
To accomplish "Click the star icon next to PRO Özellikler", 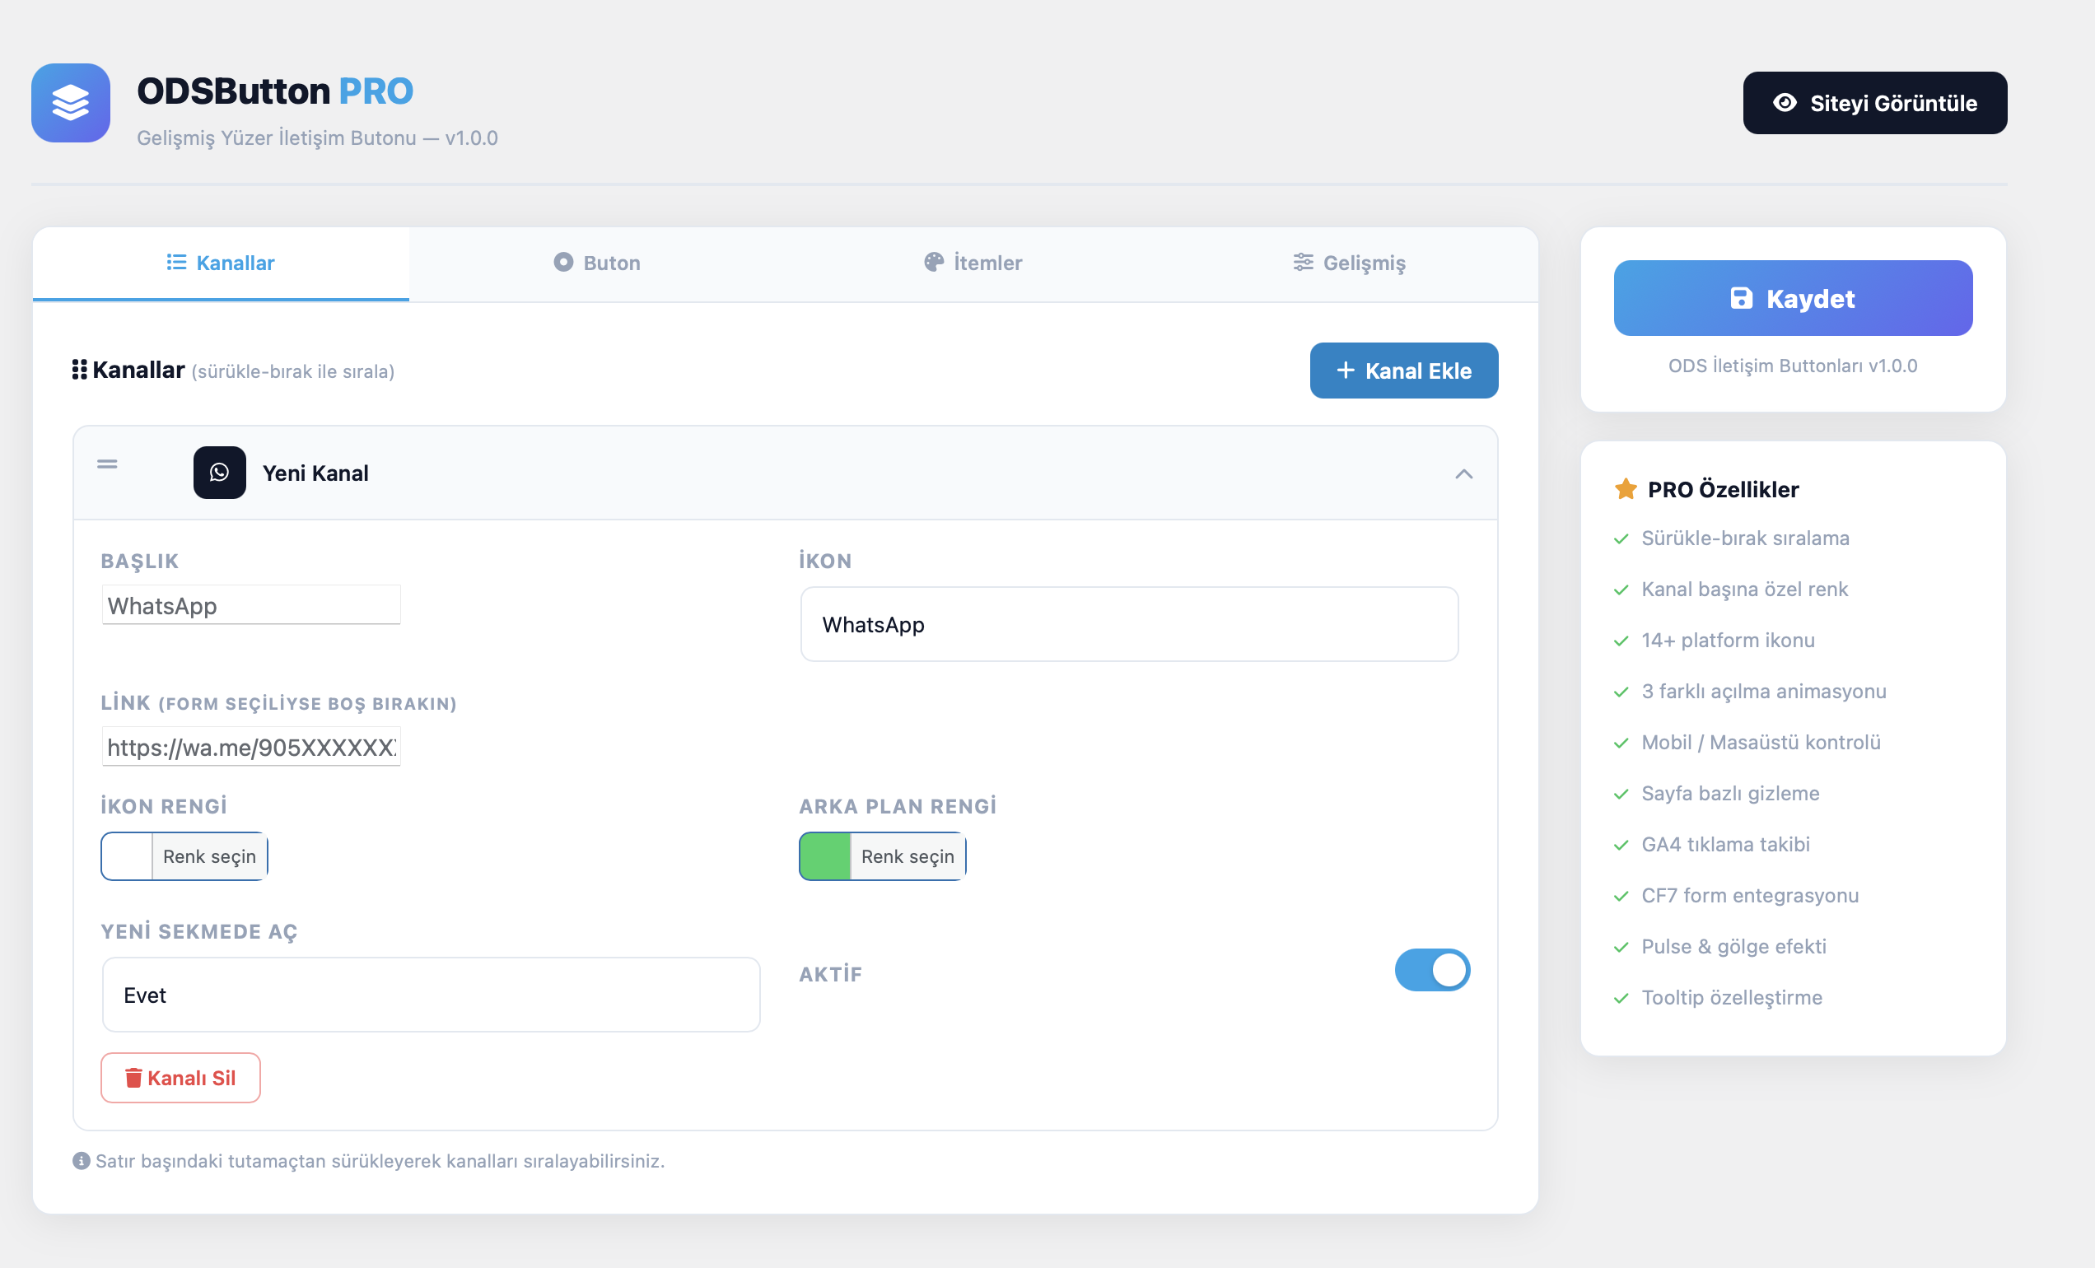I will click(x=1625, y=488).
